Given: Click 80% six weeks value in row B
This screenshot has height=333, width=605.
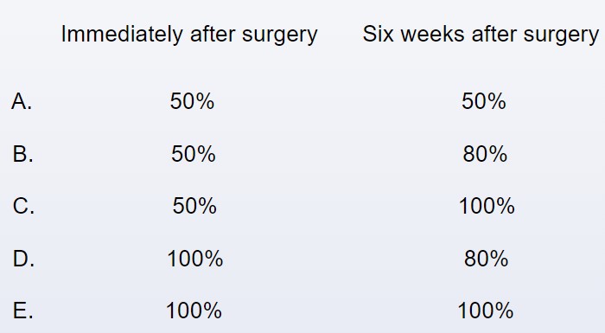Looking at the screenshot, I should 485,154.
